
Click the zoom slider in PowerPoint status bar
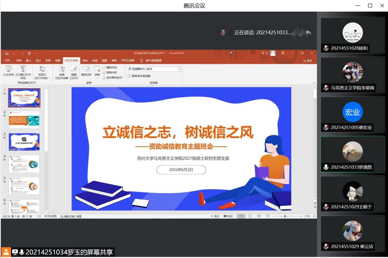click(x=285, y=216)
